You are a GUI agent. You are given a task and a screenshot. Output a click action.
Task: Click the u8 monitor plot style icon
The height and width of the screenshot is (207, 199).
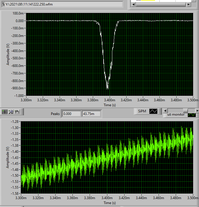click(x=191, y=115)
